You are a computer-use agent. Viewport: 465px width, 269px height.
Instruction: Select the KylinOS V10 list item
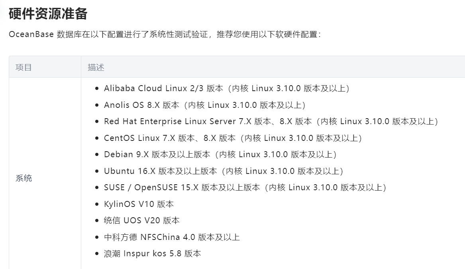click(139, 204)
